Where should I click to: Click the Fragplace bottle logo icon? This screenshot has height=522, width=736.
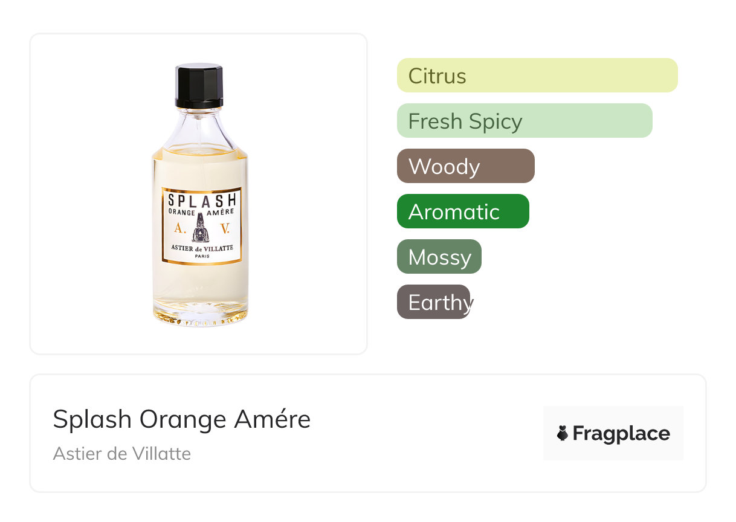point(563,433)
